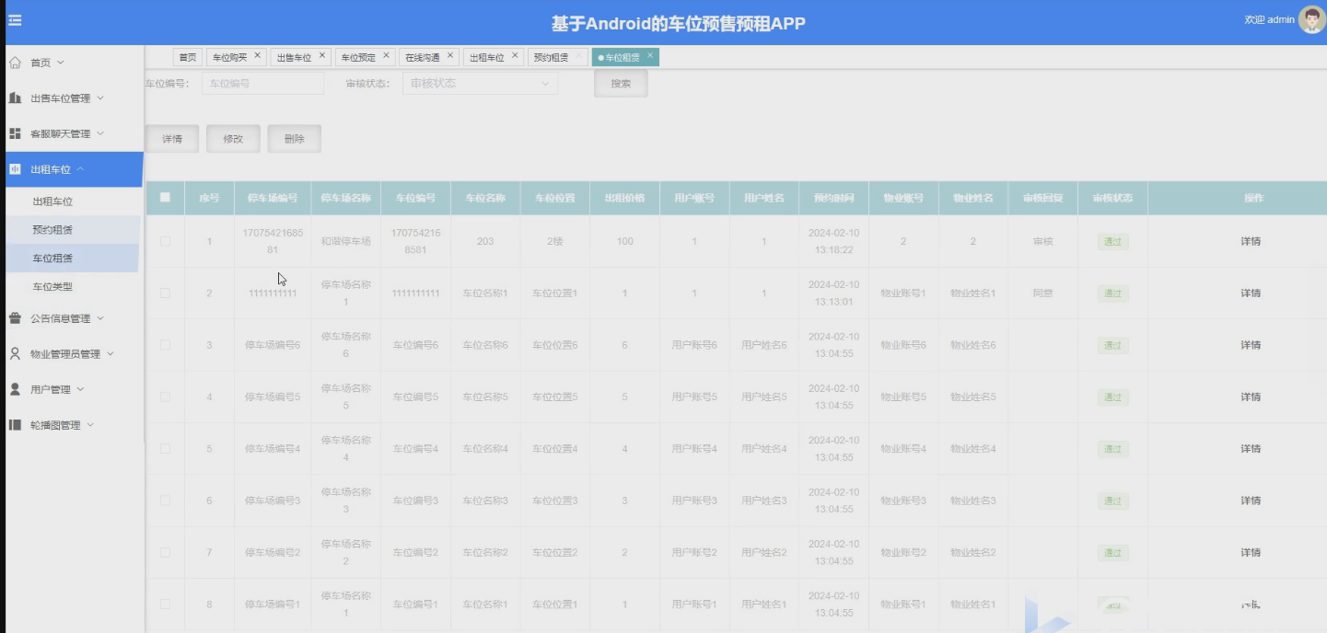Viewport: 1327px width, 633px height.
Task: Click the person outline icon for 物业管理员管理
Action: click(15, 354)
